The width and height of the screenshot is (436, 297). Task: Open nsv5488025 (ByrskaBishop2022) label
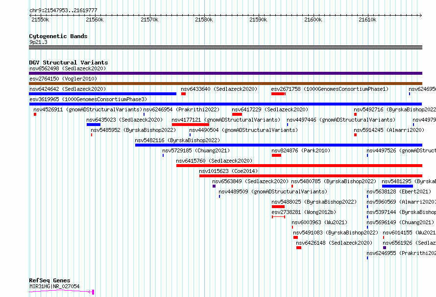314,202
